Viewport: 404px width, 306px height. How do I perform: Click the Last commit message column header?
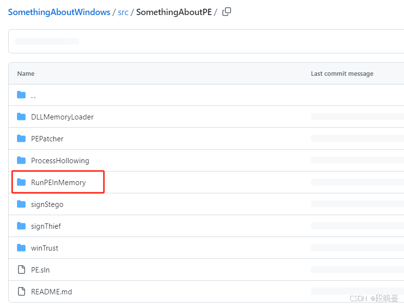(342, 73)
